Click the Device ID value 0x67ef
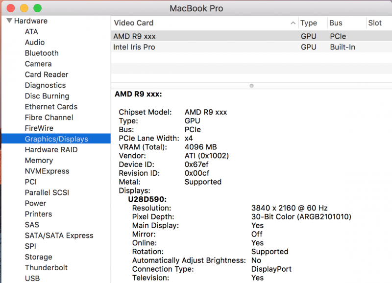The width and height of the screenshot is (392, 283). [196, 165]
